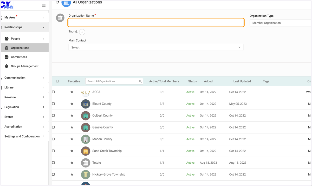Favorite ACCA with its star icon
Screen dimensions: 312x186
tap(72, 92)
